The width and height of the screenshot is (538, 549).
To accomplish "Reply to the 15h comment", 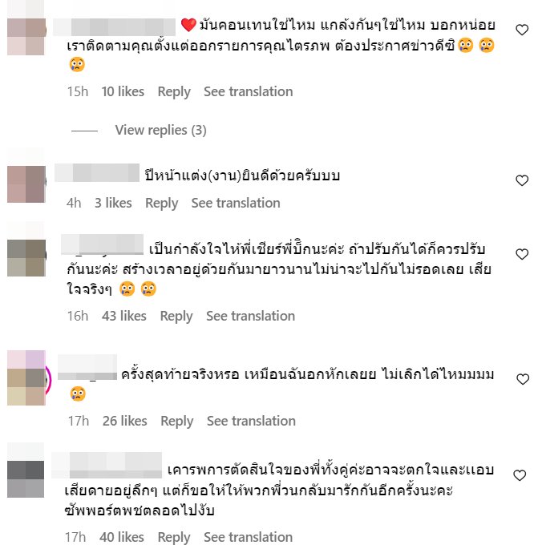I will click(174, 91).
